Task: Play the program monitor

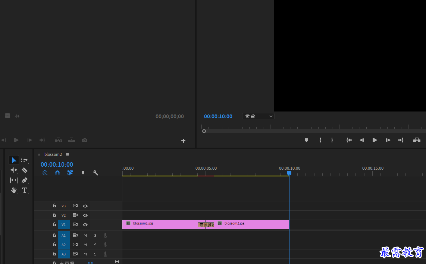Action: point(375,140)
